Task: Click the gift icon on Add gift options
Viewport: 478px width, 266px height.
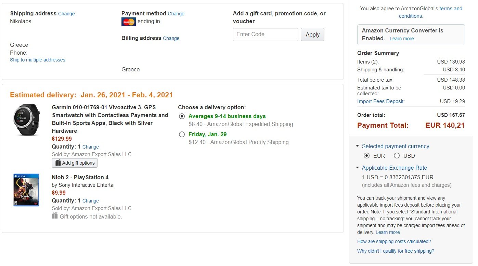Action: [x=58, y=163]
